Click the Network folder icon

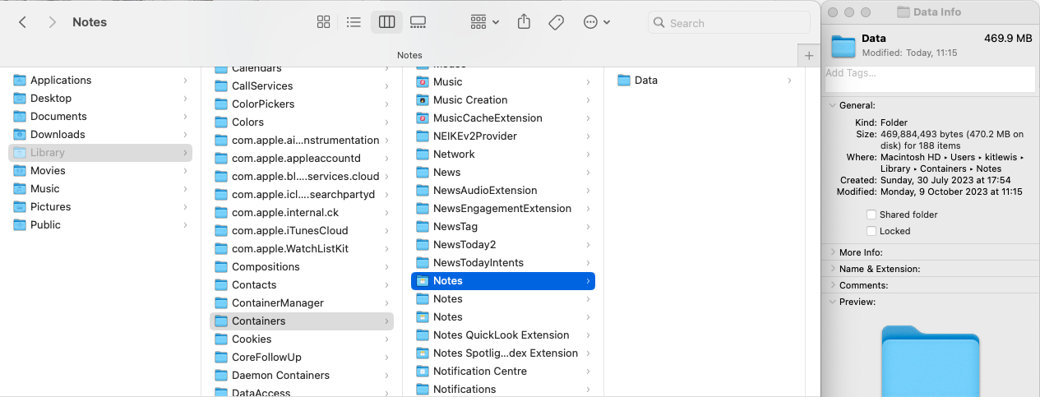click(x=423, y=154)
